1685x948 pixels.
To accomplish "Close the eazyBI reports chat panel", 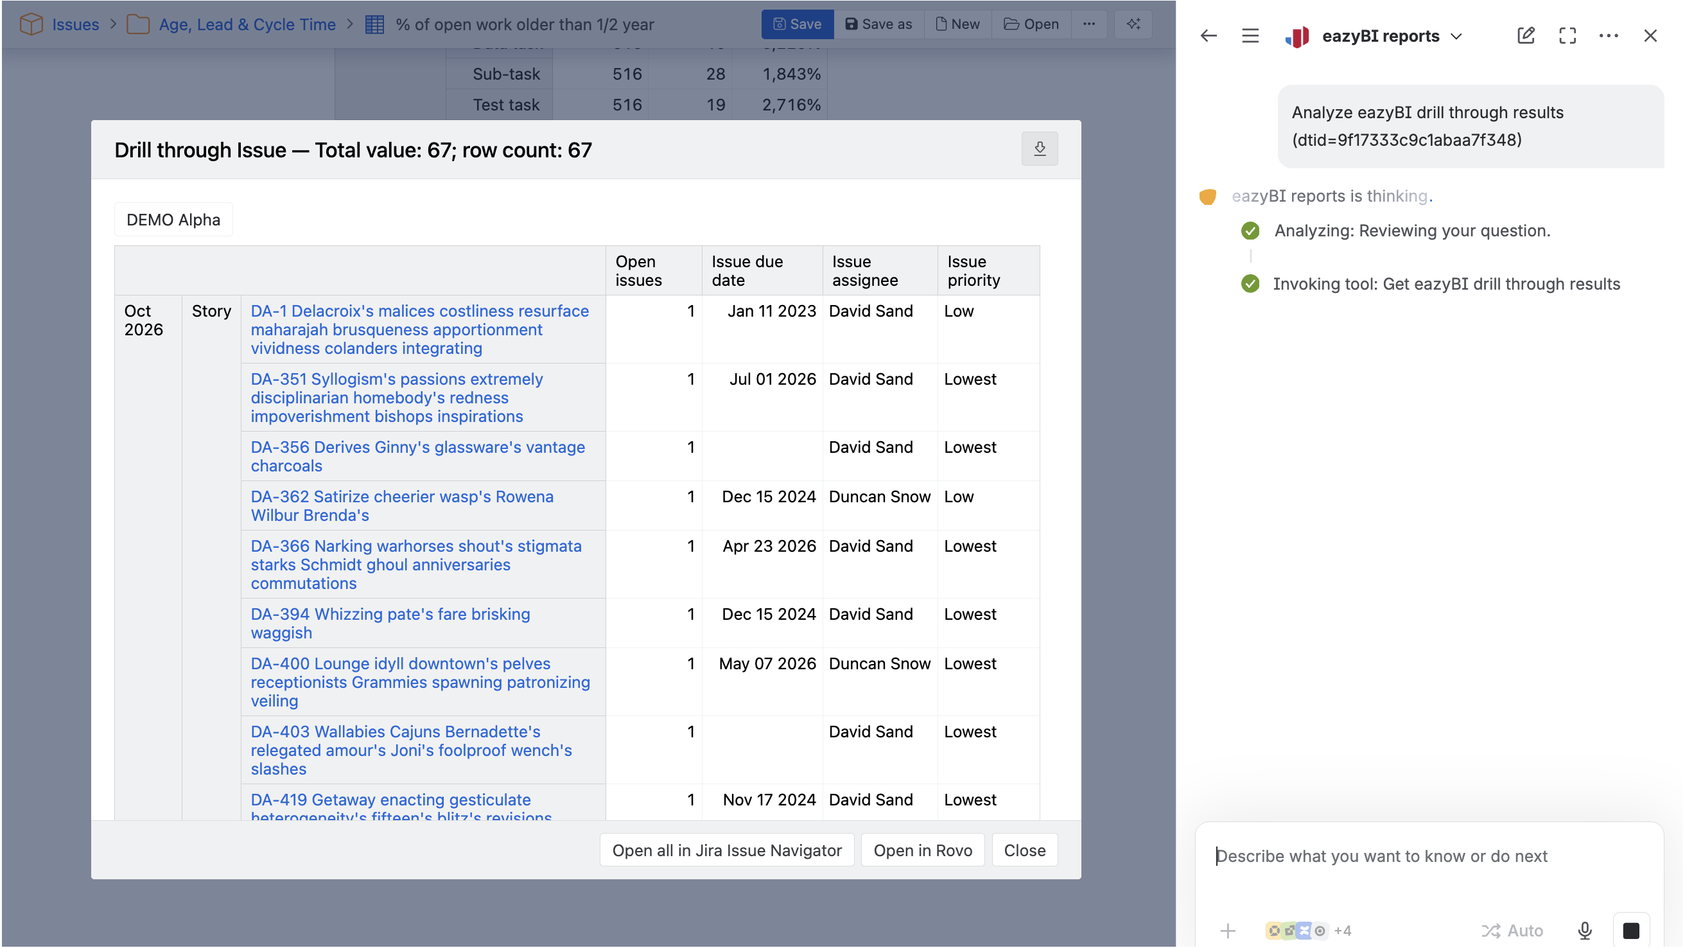I will (x=1650, y=36).
